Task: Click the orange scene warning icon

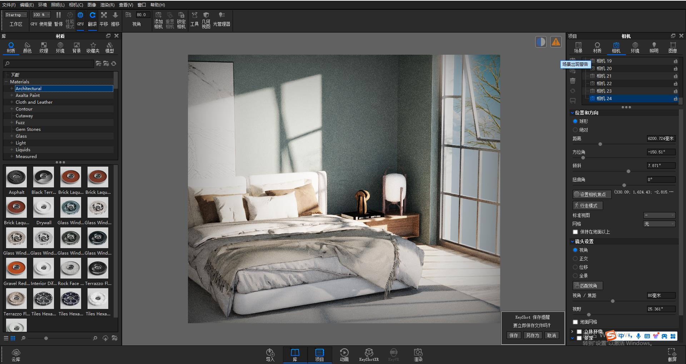Action: (556, 42)
